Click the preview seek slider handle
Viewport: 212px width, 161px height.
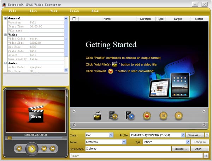point(10,138)
